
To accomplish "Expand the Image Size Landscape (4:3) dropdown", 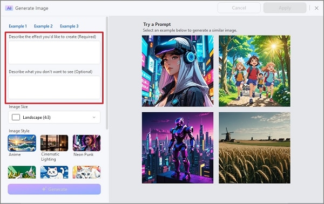I will click(x=54, y=117).
